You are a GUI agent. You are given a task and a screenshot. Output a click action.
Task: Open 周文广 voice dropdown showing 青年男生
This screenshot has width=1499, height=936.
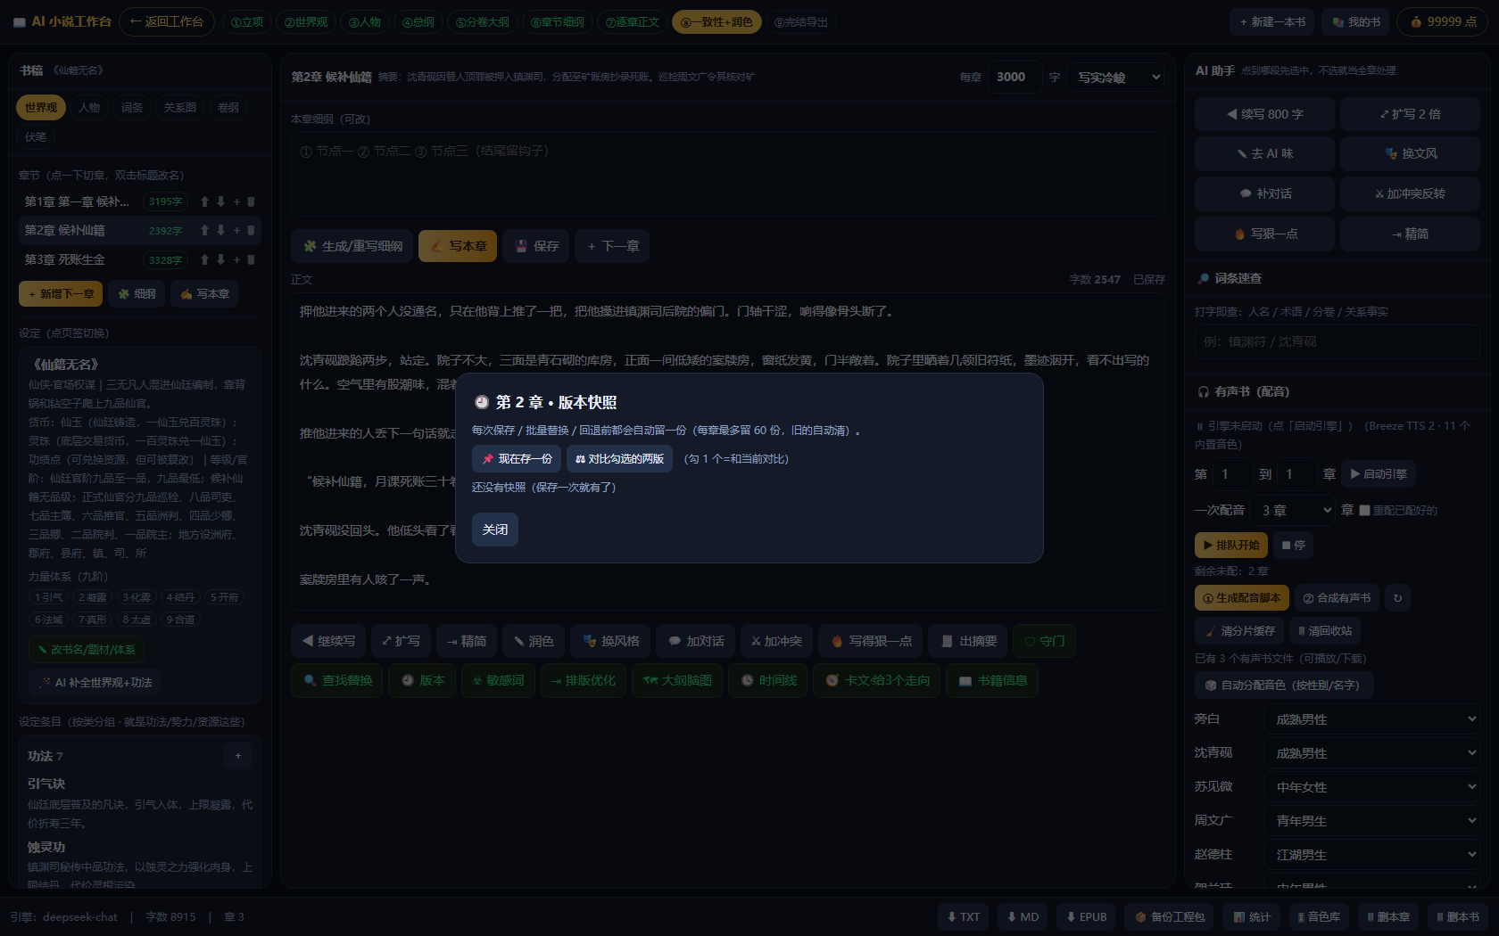pos(1373,821)
